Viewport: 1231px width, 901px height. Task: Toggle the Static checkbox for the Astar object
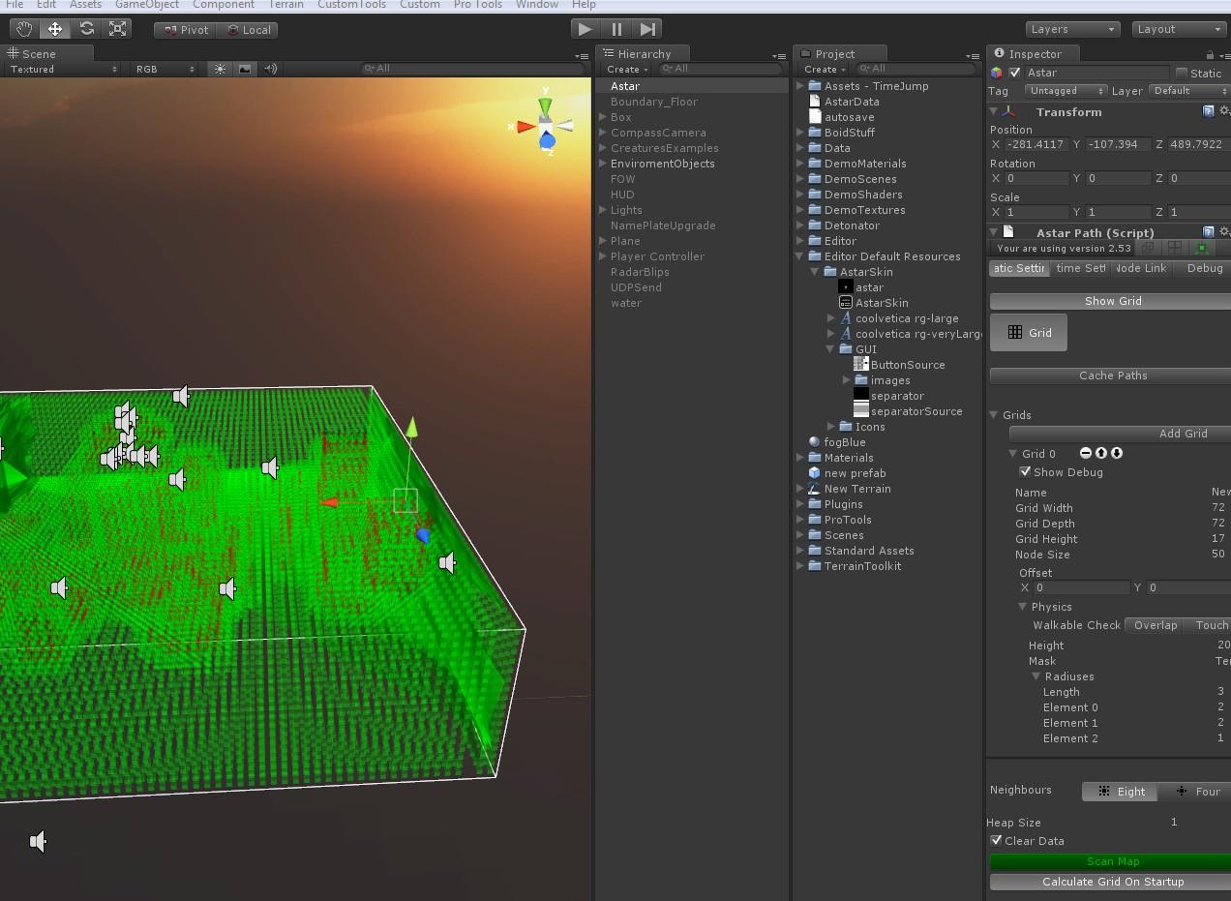pyautogui.click(x=1180, y=73)
